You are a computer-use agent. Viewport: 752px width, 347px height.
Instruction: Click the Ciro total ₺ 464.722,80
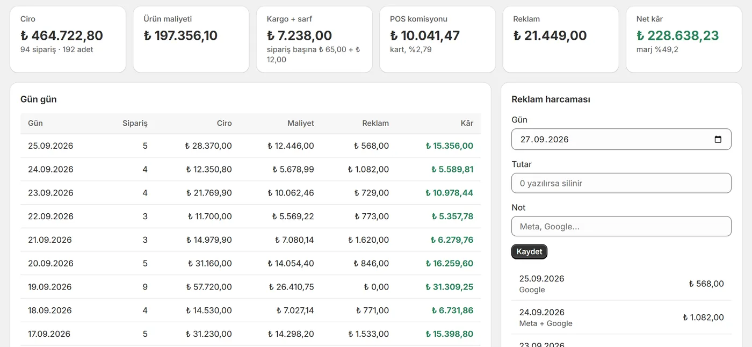[62, 35]
